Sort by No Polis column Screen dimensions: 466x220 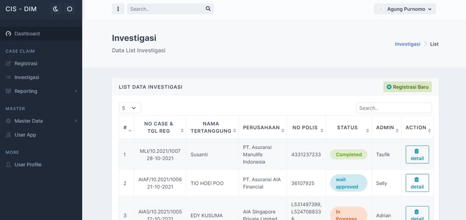click(x=306, y=128)
